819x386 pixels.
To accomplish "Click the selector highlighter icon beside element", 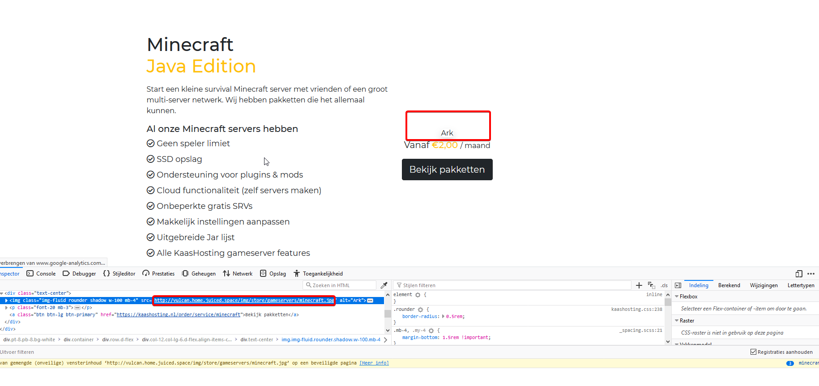I will [418, 295].
